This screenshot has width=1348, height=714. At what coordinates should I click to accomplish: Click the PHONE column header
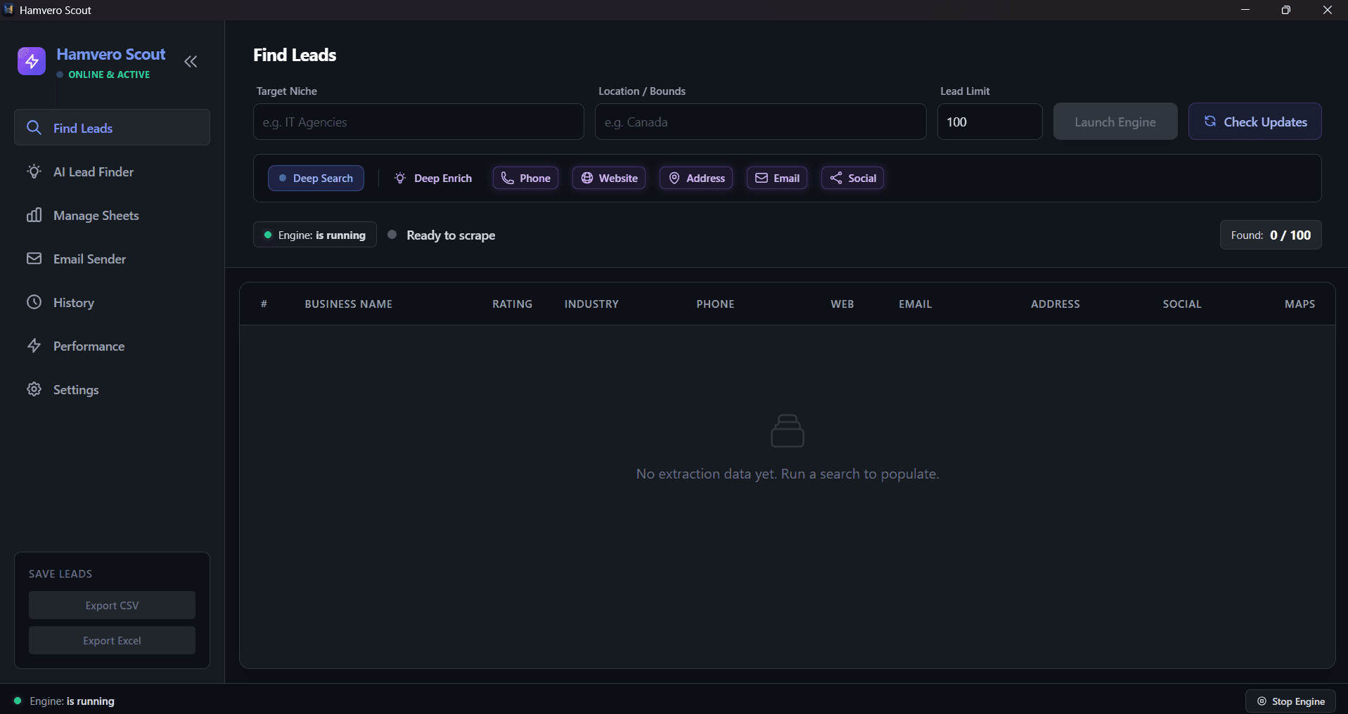pos(715,304)
